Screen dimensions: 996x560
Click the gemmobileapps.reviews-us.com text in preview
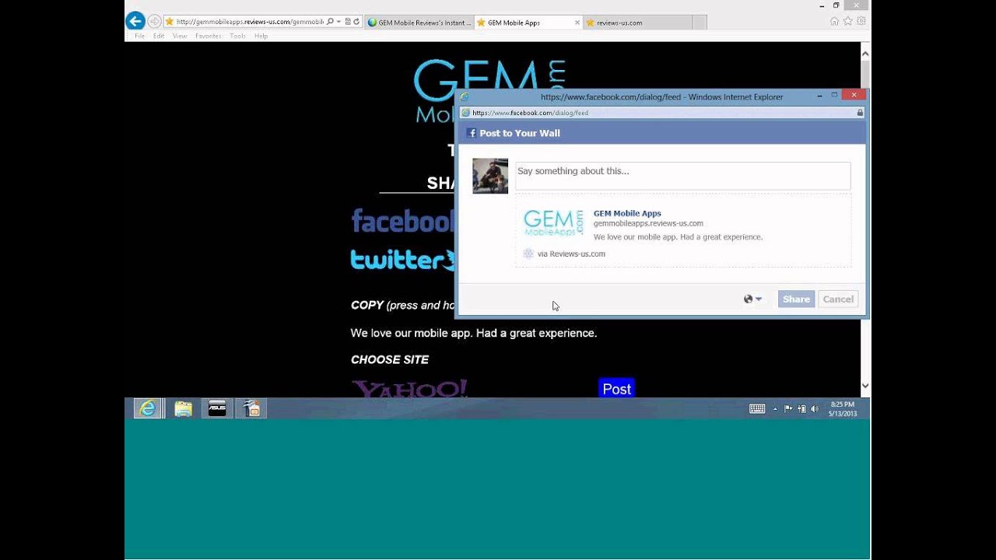[x=648, y=223]
